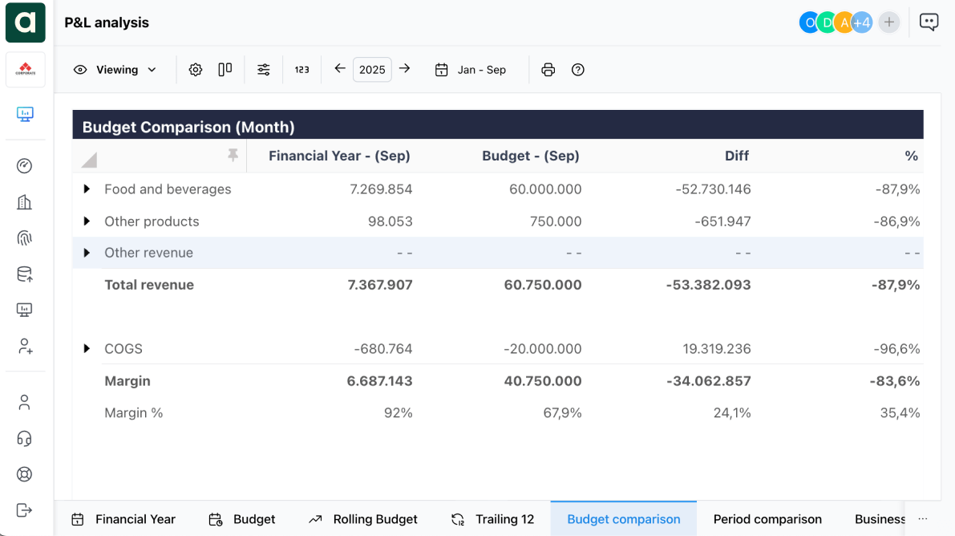
Task: Expand the Other products row
Action: pyautogui.click(x=87, y=221)
